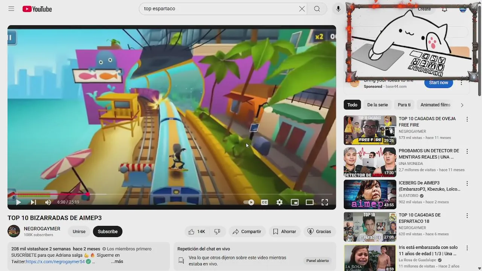This screenshot has height=271, width=482.
Task: Click the Gracias thanks button
Action: point(319,231)
